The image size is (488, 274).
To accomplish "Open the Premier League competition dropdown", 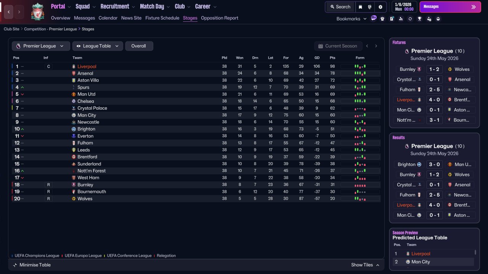I will click(41, 46).
